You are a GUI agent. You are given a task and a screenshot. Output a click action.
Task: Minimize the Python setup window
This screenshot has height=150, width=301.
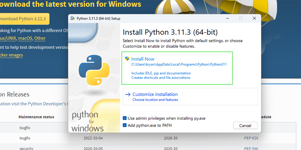pos(226,19)
